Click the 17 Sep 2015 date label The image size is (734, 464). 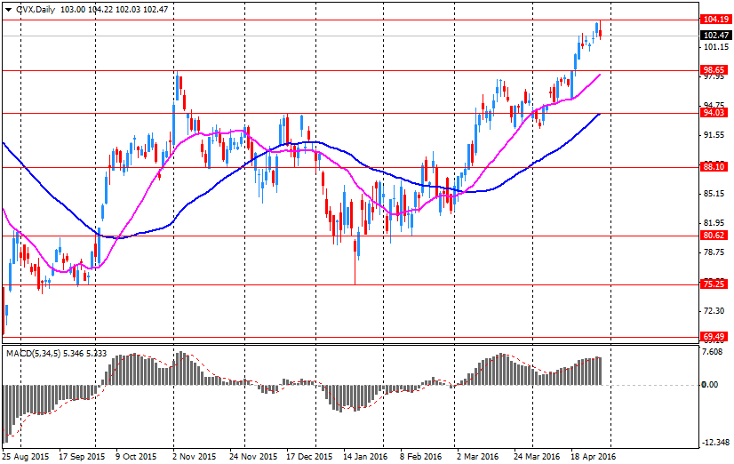[x=82, y=457]
